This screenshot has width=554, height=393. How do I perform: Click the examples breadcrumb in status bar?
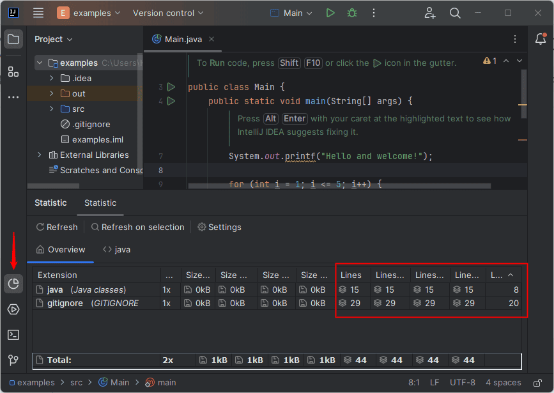pos(32,383)
